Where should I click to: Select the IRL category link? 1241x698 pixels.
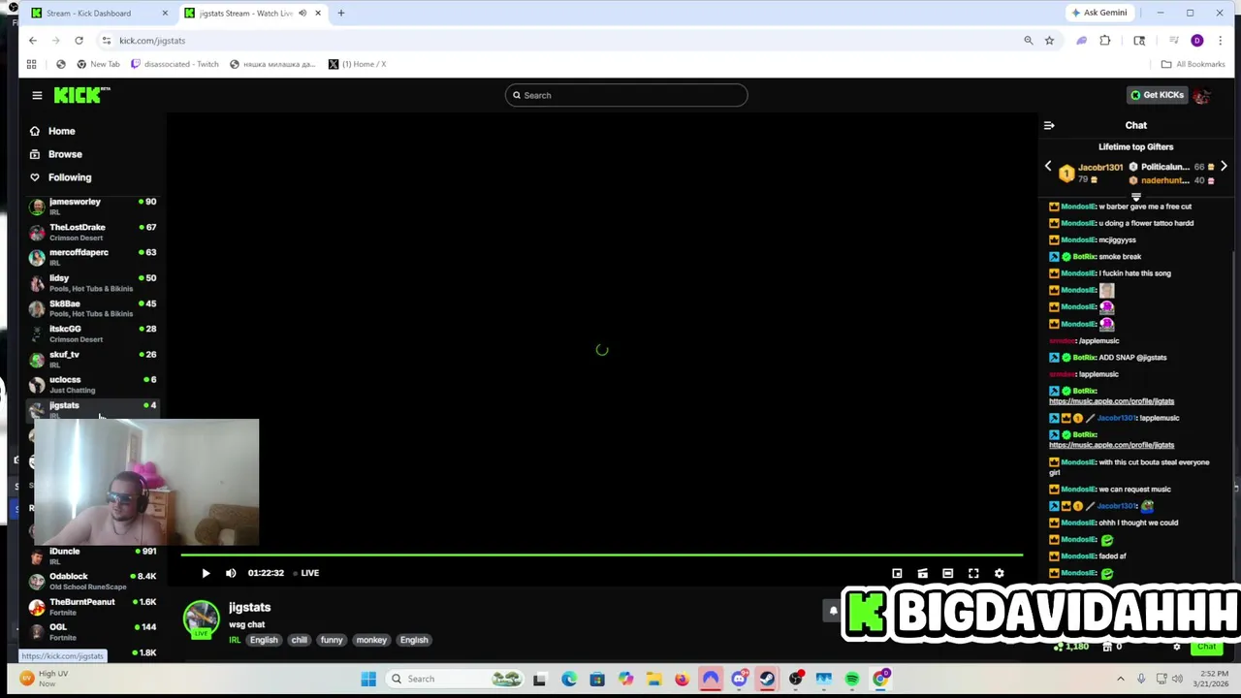pyautogui.click(x=235, y=640)
